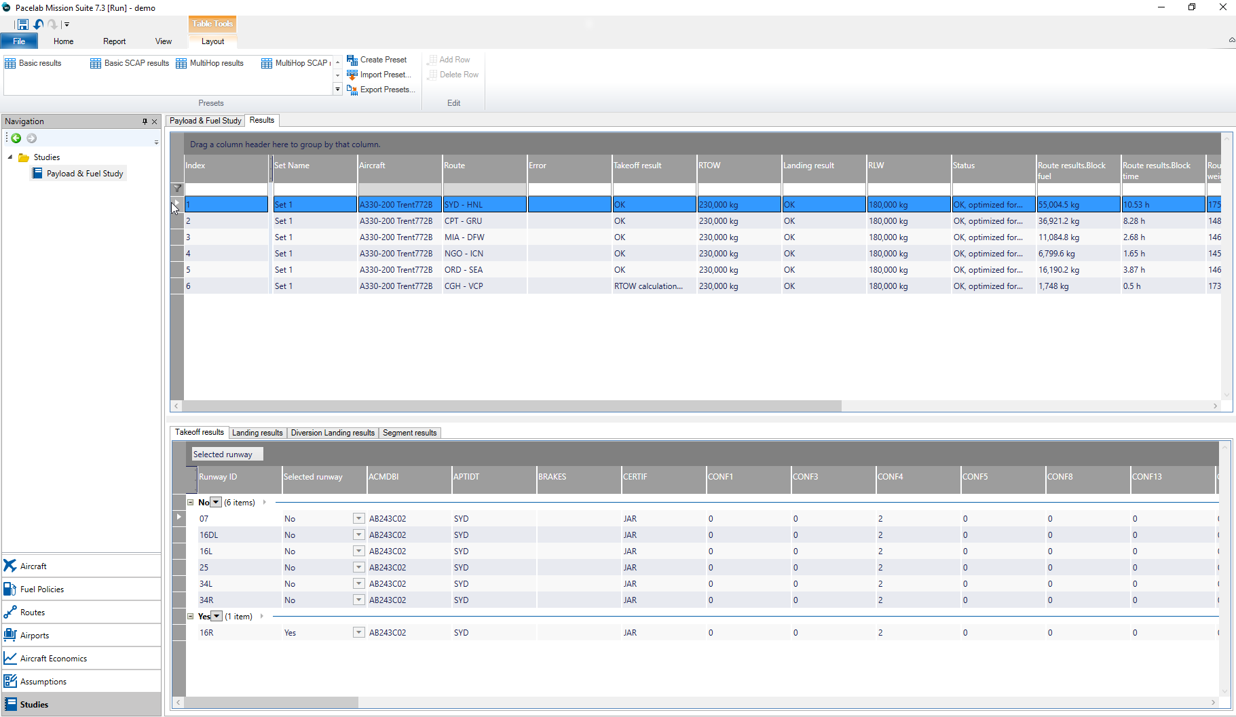Image resolution: width=1236 pixels, height=717 pixels.
Task: Open the Basic SCAP results preset
Action: [94, 62]
